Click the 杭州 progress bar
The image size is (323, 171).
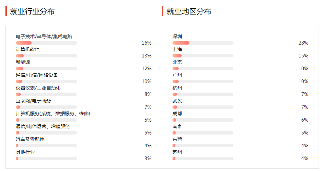[x=203, y=94]
